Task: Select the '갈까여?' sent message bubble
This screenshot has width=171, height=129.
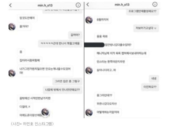Action: click(x=75, y=35)
